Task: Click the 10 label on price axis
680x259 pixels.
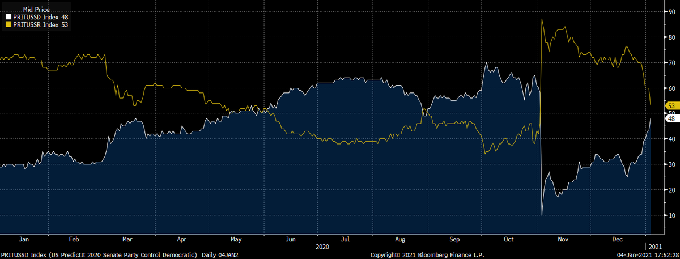Action: (x=671, y=215)
